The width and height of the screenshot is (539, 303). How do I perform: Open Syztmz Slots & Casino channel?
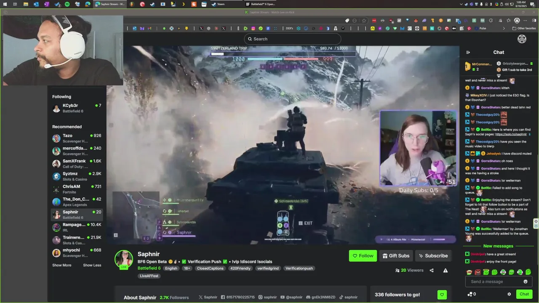point(77,176)
